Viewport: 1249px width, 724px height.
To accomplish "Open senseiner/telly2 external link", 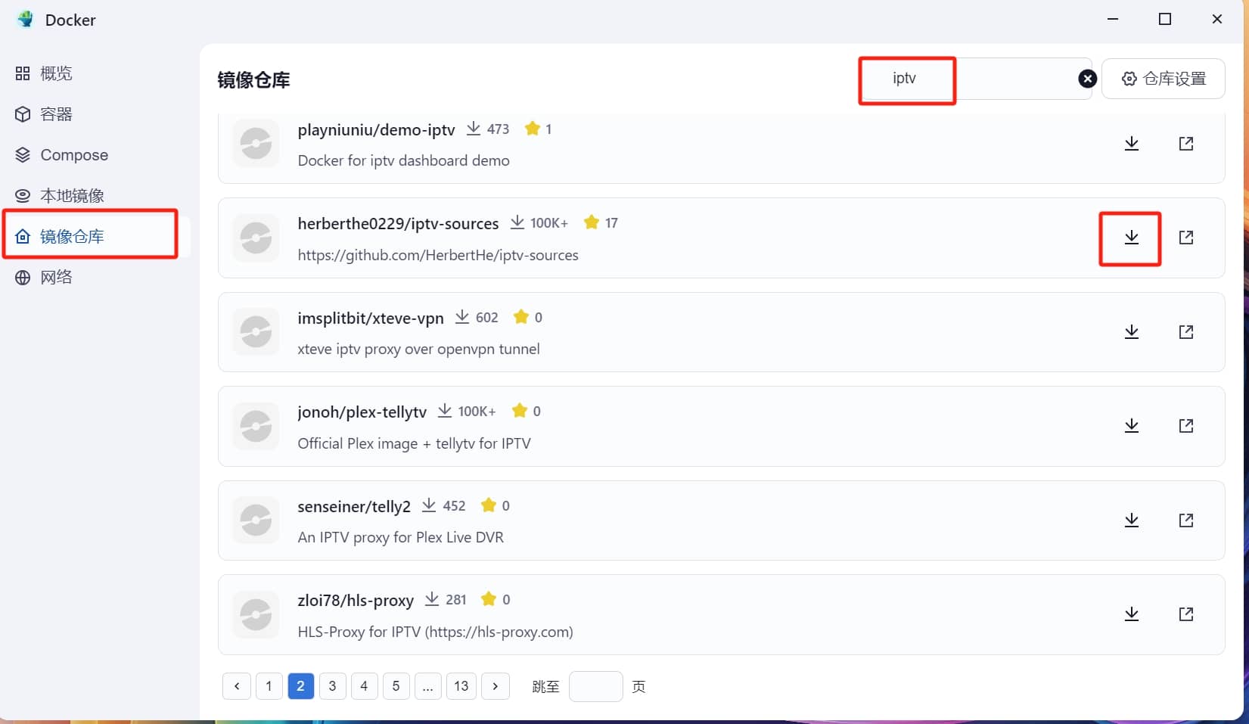I will point(1185,520).
